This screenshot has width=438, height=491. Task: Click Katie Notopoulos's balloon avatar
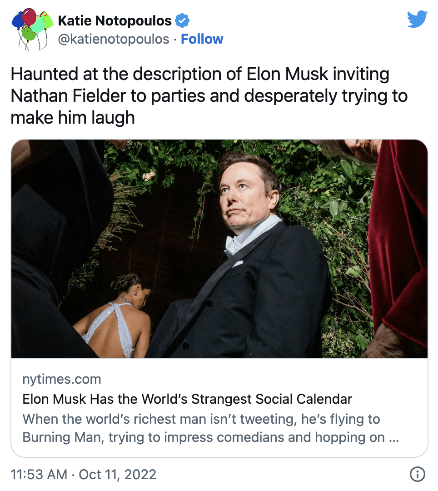(30, 28)
